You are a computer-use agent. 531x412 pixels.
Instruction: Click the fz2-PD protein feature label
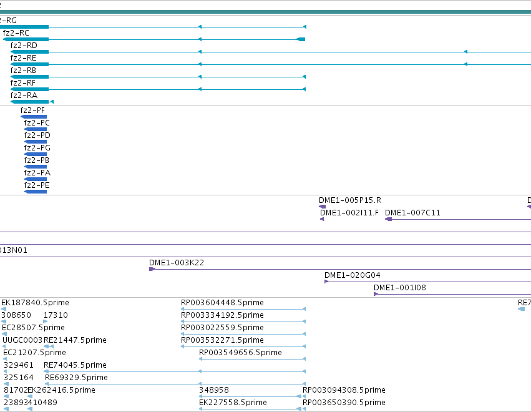[37, 135]
